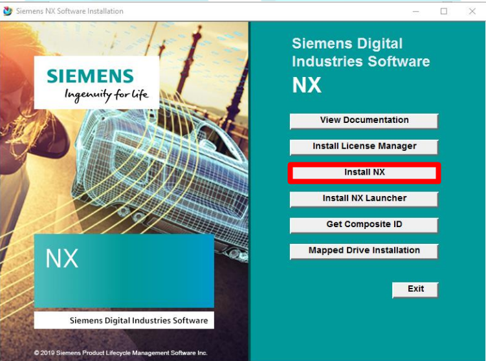Exit the NX installer
486x361 pixels.
(415, 289)
